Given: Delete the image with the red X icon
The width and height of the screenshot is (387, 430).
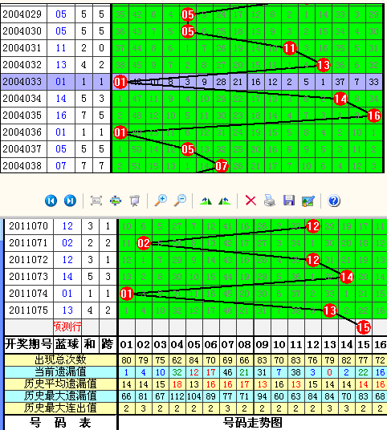Looking at the screenshot, I should tap(251, 201).
